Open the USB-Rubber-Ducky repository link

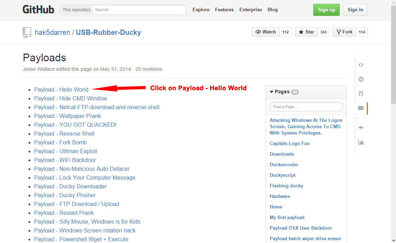pos(108,33)
